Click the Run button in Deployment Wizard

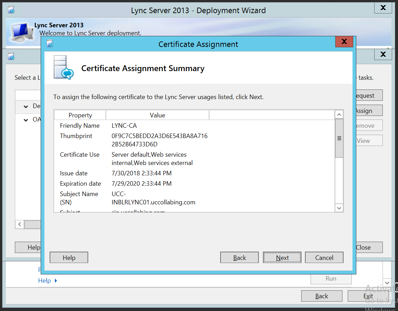[x=331, y=279]
